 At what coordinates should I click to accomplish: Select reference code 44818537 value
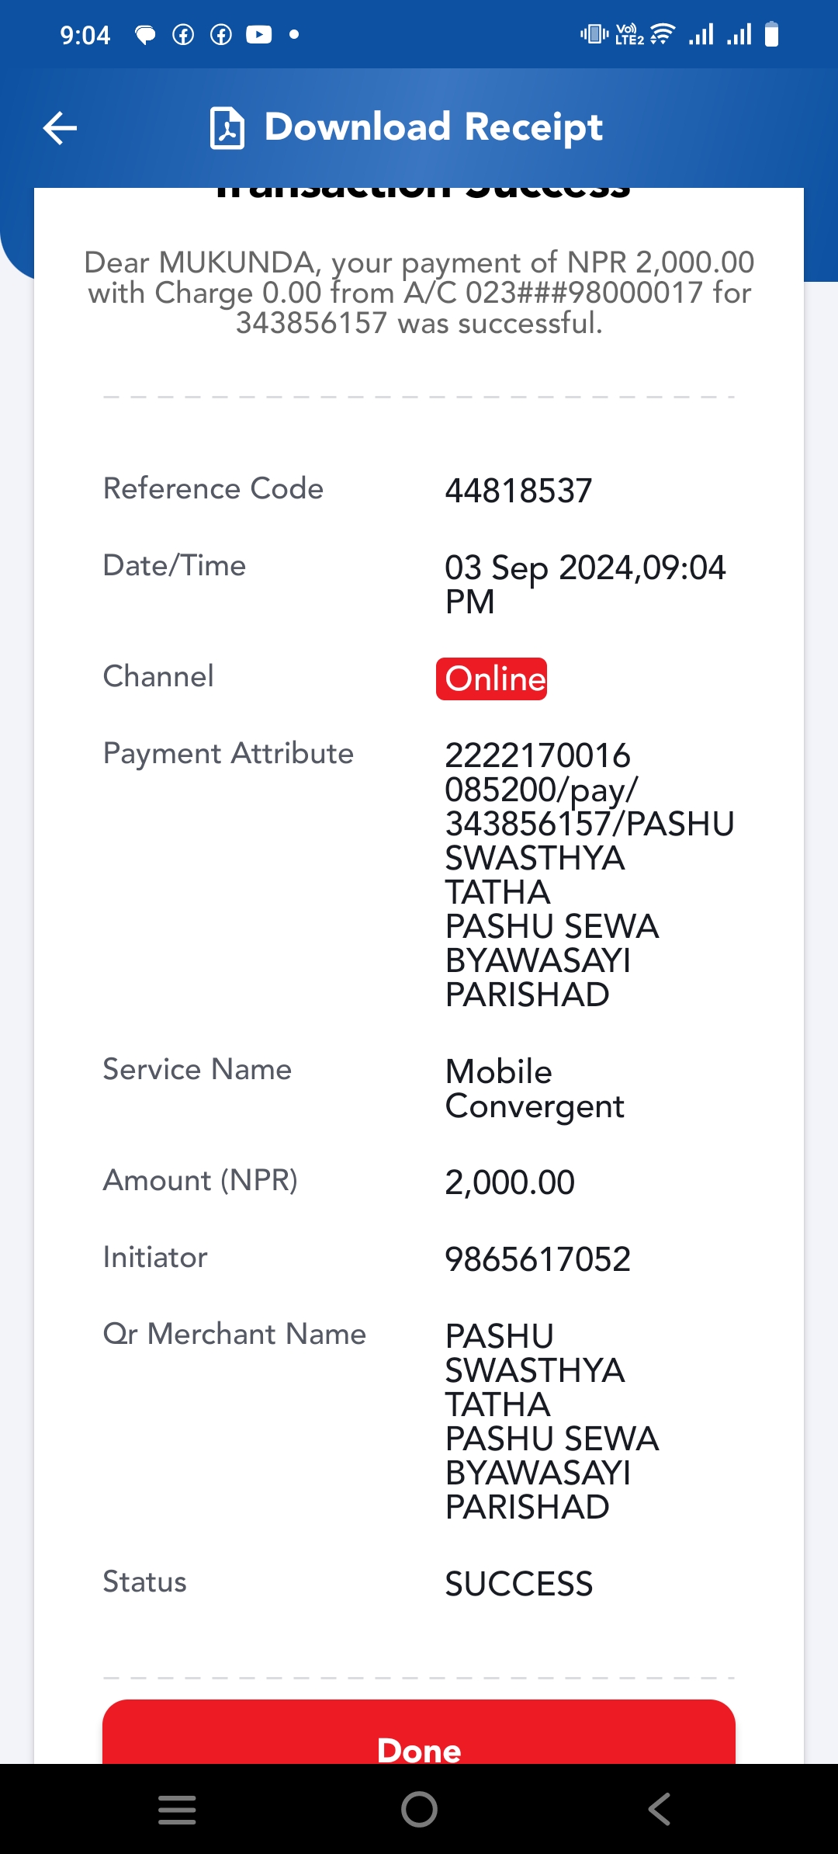[x=518, y=491]
